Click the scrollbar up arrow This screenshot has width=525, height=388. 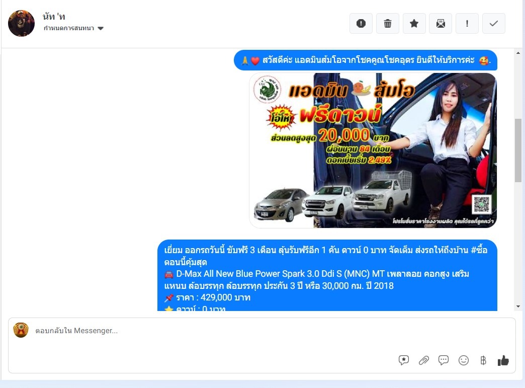pyautogui.click(x=518, y=53)
